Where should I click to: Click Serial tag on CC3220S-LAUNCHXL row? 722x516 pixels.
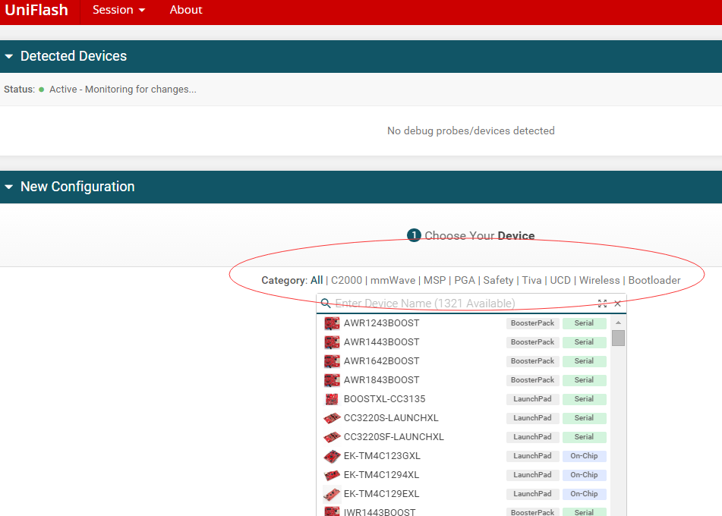tap(584, 418)
